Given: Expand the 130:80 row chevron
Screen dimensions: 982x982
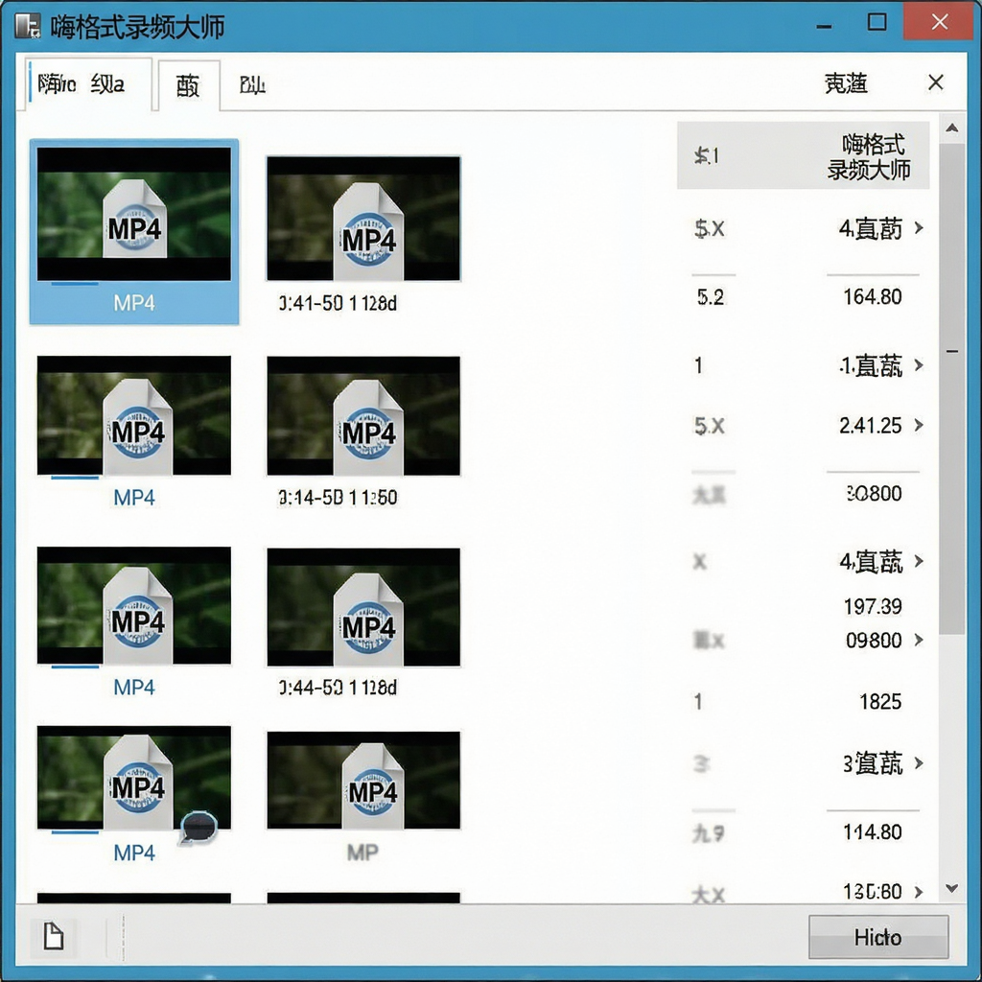Looking at the screenshot, I should point(919,891).
